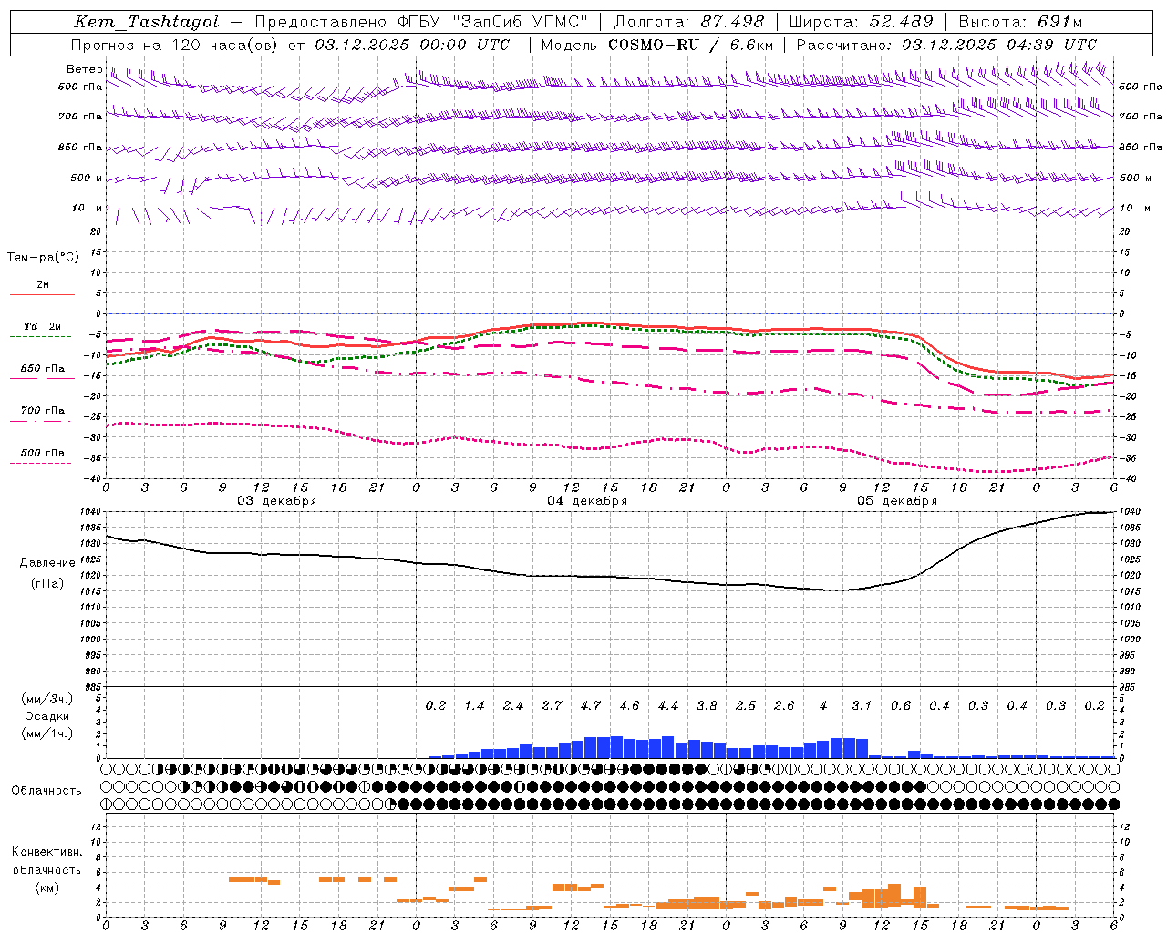
Task: Click the (мм/3ч.) precipitation unit label
Action: (x=47, y=699)
